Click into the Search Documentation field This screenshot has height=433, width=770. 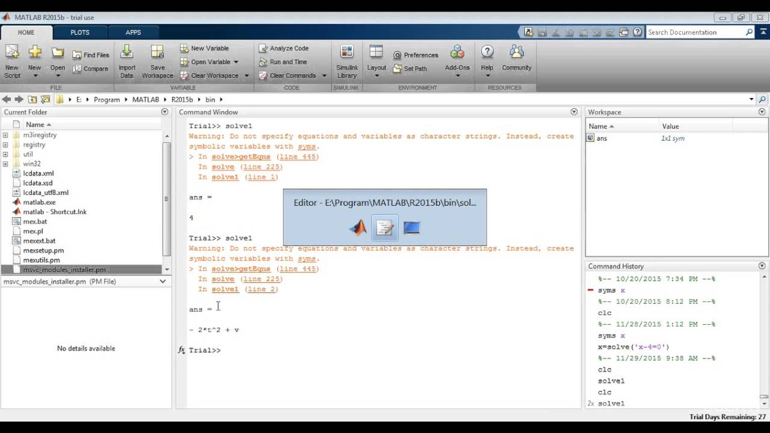click(x=695, y=32)
